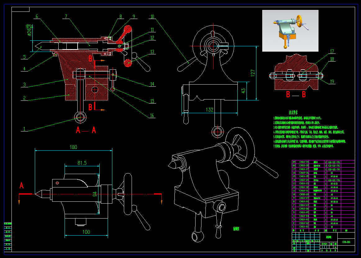Select the ø26 H9/g7 fit dimension
361x258 pixels.
[29, 30]
